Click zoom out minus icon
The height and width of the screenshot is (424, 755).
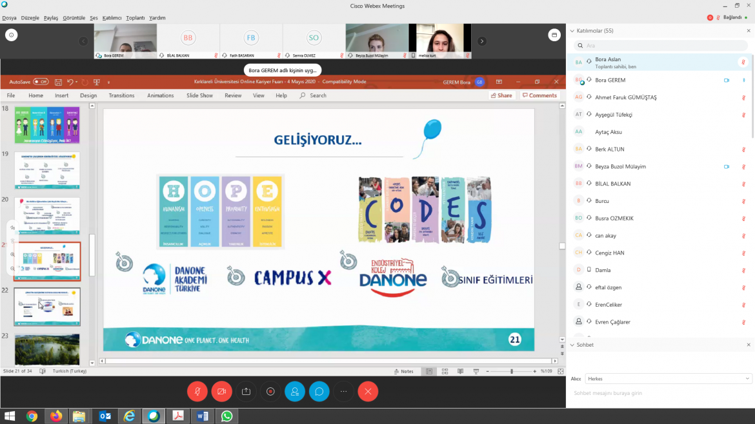tap(487, 371)
